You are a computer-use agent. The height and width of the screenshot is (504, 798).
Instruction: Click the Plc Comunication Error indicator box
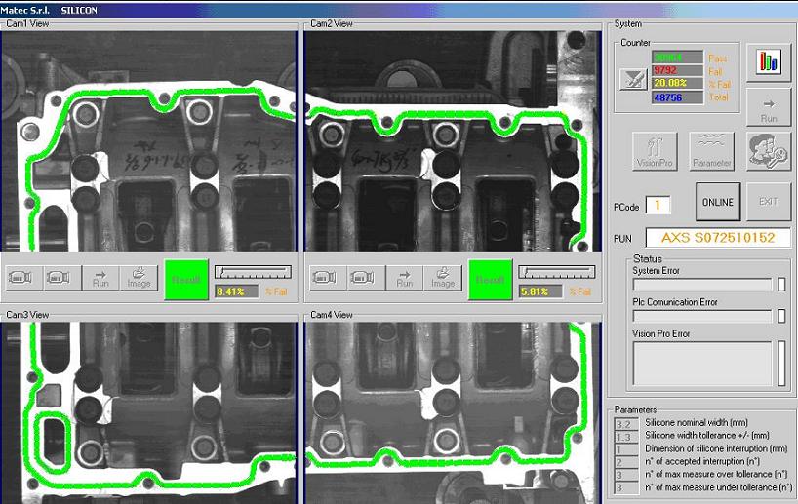[780, 316]
